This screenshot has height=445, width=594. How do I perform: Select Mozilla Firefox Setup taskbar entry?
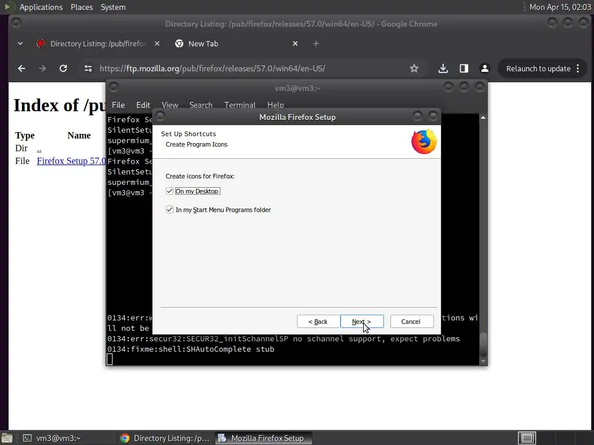(264, 438)
